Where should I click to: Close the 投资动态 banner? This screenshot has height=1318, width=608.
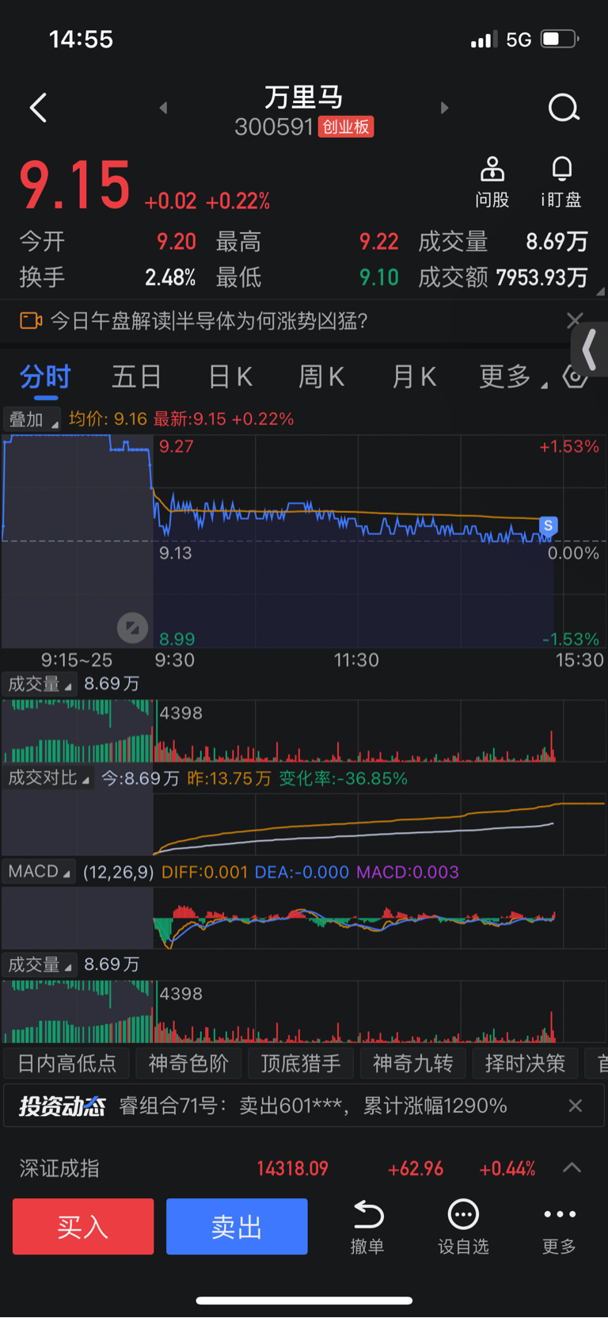pyautogui.click(x=576, y=1106)
